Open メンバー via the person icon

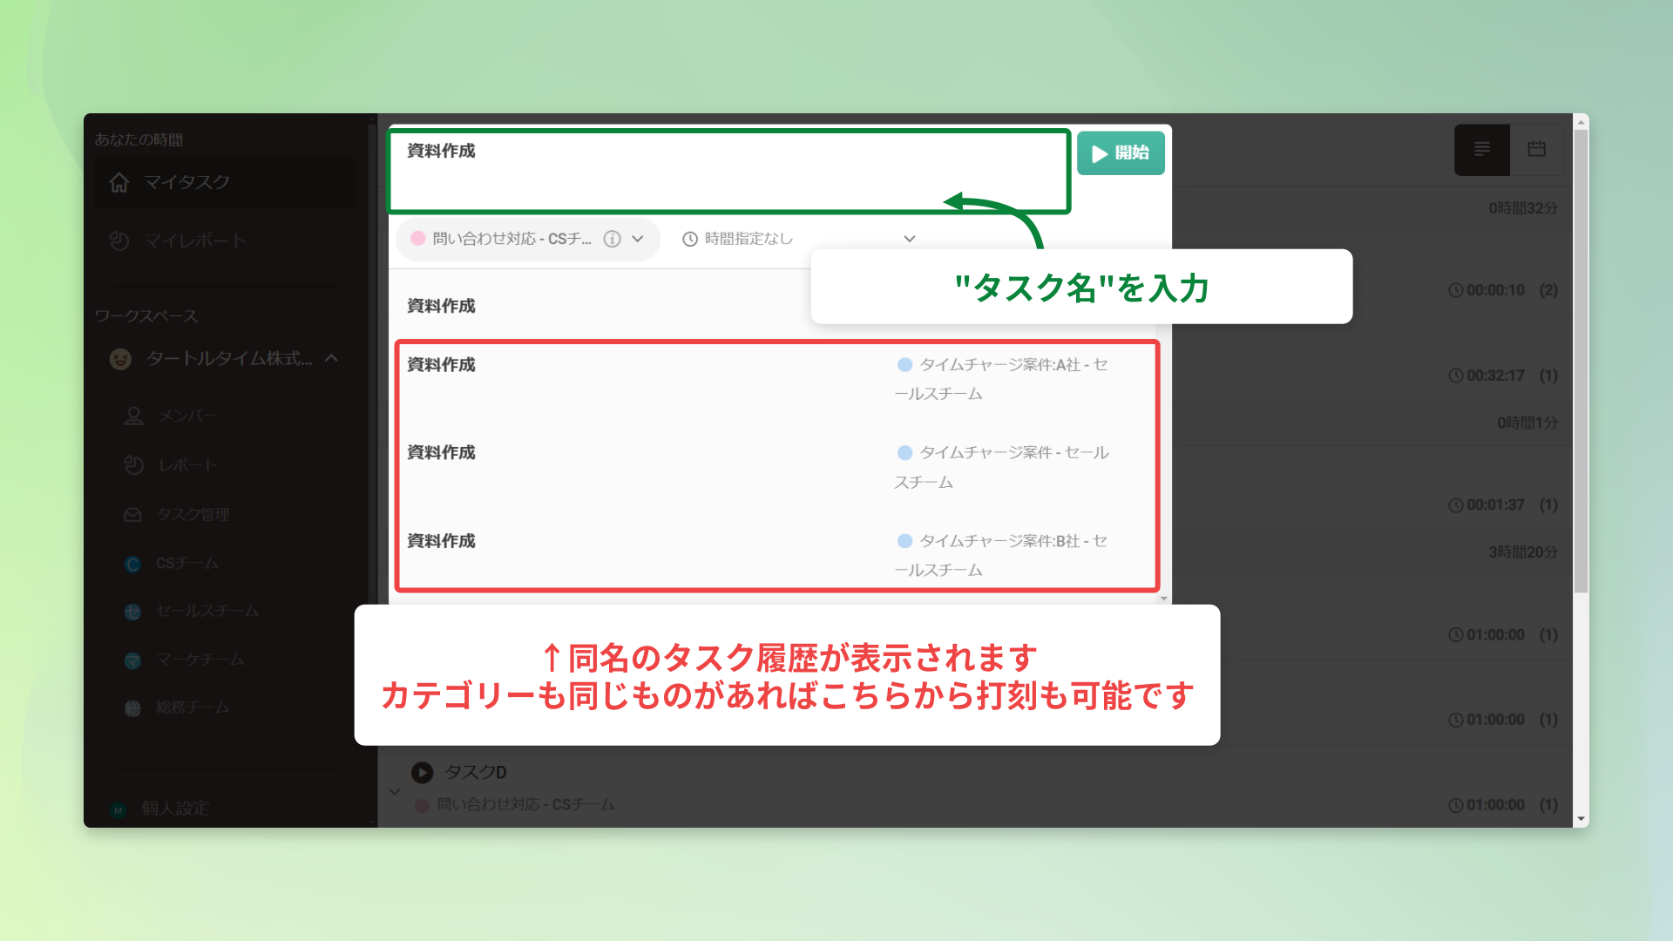tap(132, 416)
